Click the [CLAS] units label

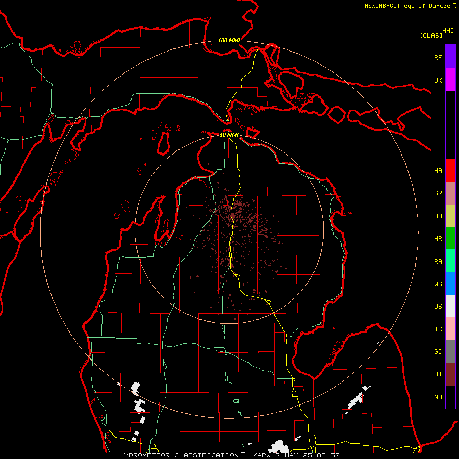tap(431, 35)
